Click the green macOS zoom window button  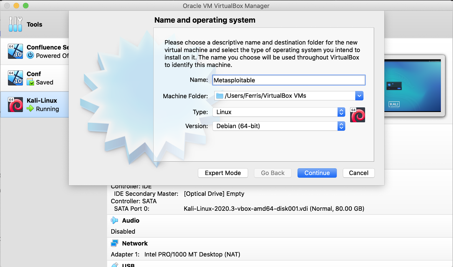[x=26, y=6]
